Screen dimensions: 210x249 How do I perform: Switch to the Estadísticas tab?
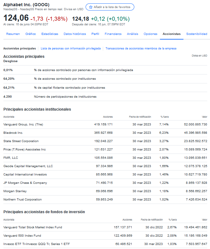coord(50,34)
